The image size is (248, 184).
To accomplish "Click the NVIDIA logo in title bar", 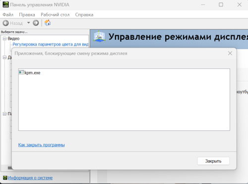I will click(5, 4).
